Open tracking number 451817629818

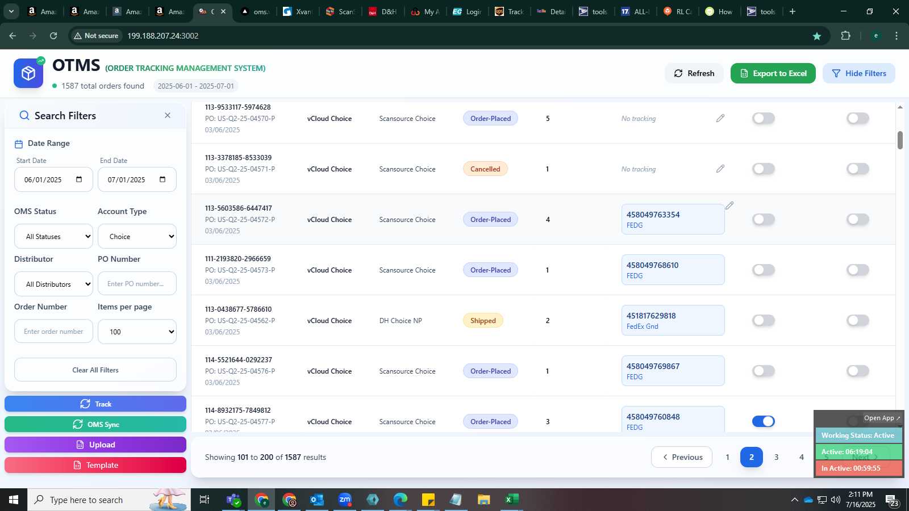pyautogui.click(x=651, y=316)
